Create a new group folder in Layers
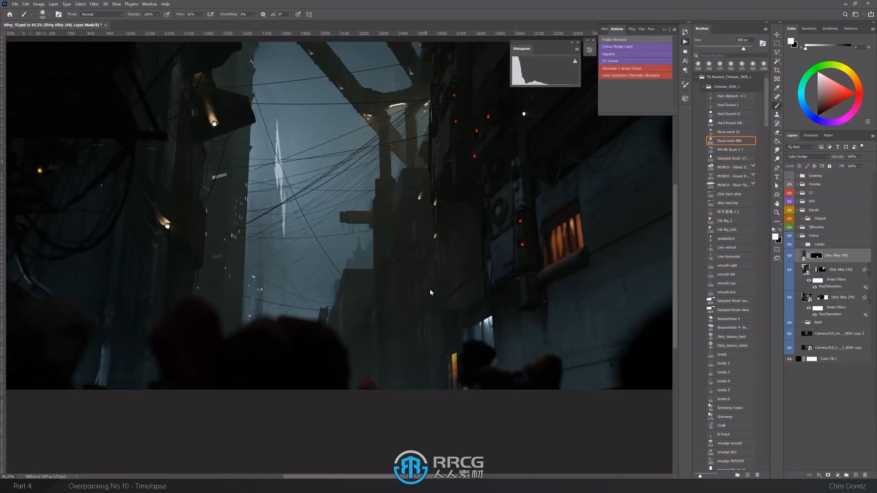Viewport: 877px width, 493px height. tap(846, 475)
